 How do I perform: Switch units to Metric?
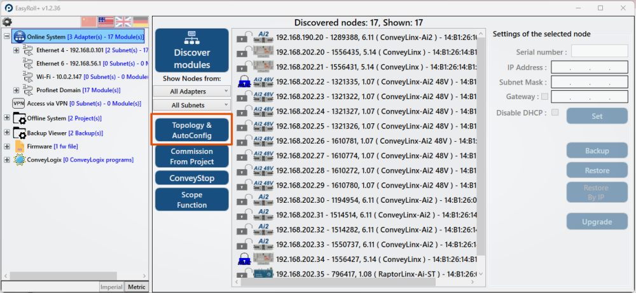click(x=136, y=287)
